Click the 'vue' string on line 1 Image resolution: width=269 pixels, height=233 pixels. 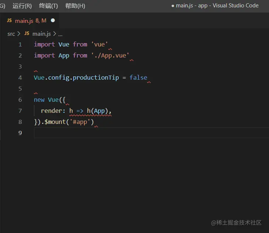coord(99,45)
